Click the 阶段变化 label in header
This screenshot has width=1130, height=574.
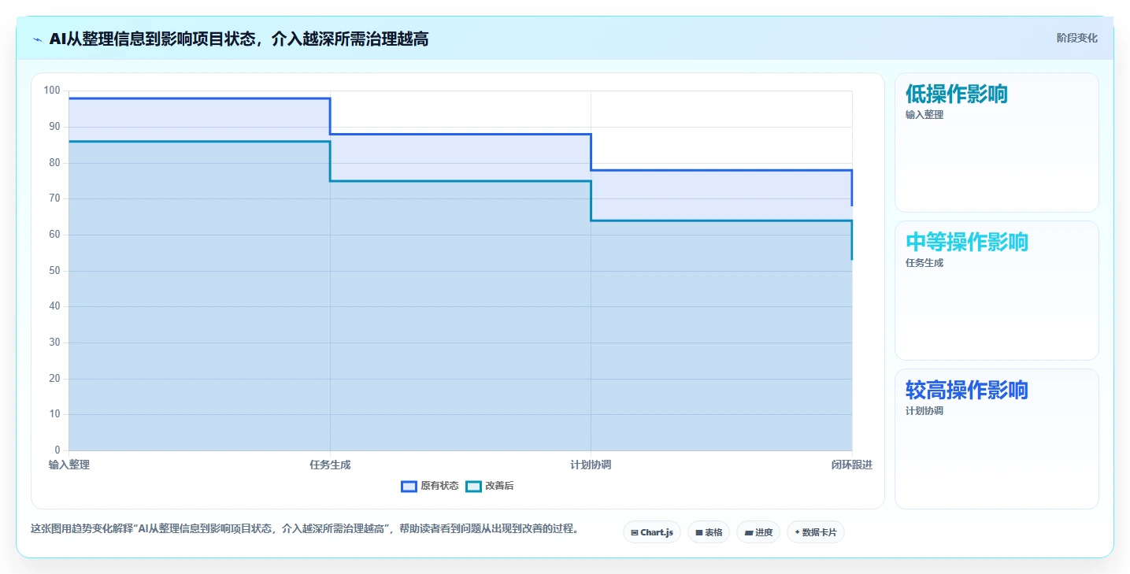pyautogui.click(x=1076, y=38)
